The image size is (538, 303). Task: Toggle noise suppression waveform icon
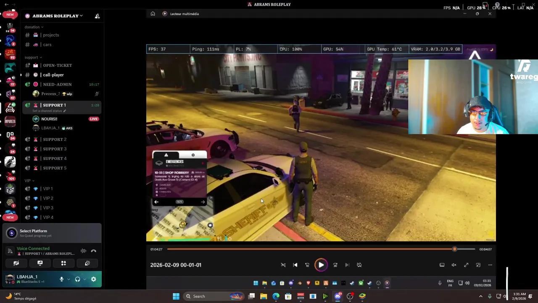(x=83, y=251)
